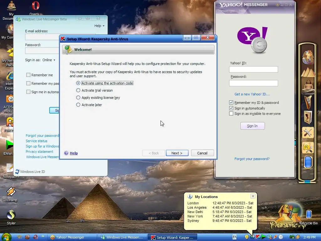Click the crossed wrench and screwdriver dock icon
This screenshot has height=241, width=321.
[308, 133]
